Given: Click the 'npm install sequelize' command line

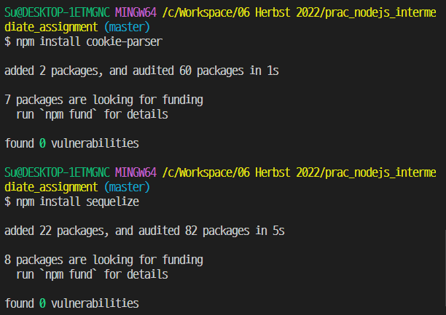Looking at the screenshot, I should point(71,202).
